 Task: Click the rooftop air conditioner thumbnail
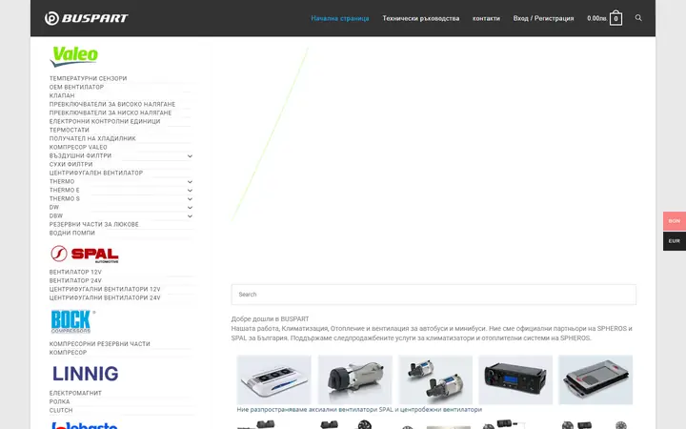pyautogui.click(x=273, y=379)
